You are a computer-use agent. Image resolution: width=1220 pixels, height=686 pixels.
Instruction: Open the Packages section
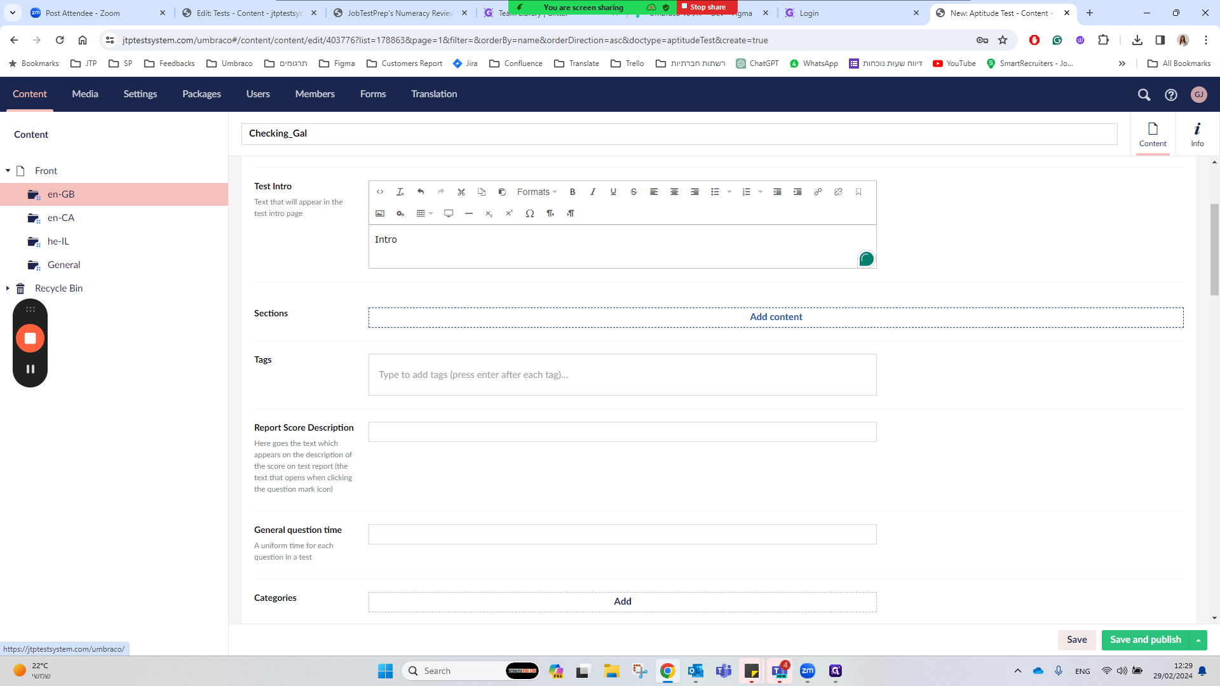(201, 94)
